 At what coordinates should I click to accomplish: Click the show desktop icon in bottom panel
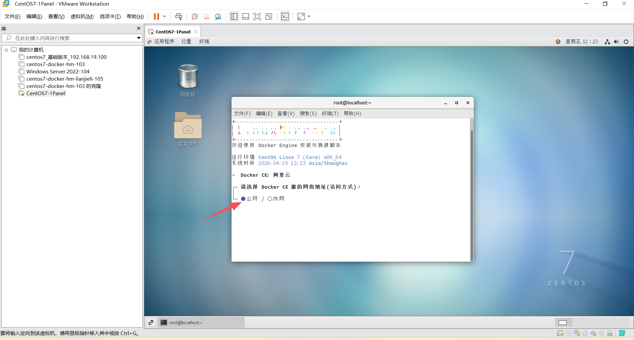point(151,322)
